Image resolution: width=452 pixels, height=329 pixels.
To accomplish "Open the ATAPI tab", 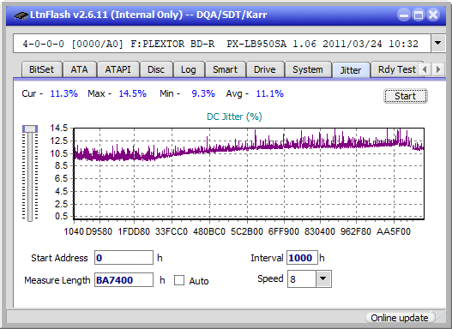I will pos(118,69).
